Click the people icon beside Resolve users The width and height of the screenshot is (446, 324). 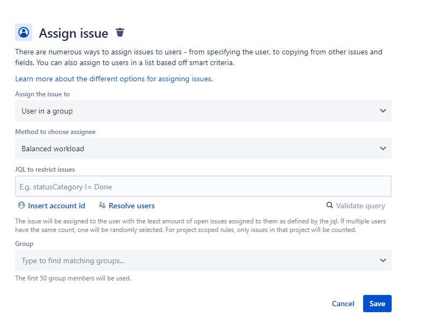coord(102,206)
